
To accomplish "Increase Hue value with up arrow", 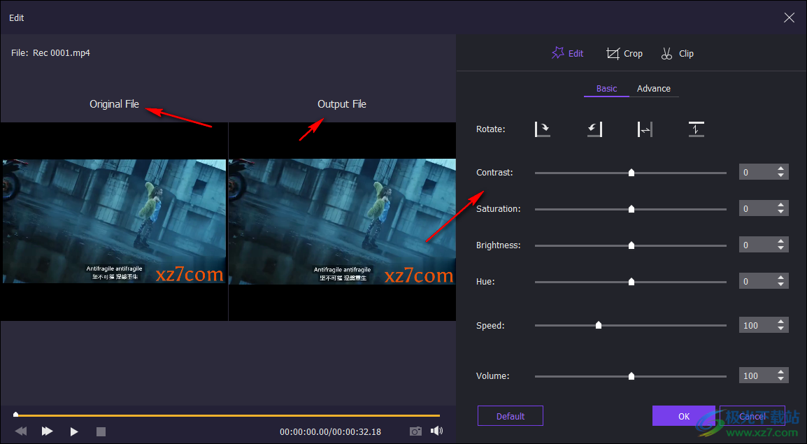I will [780, 278].
